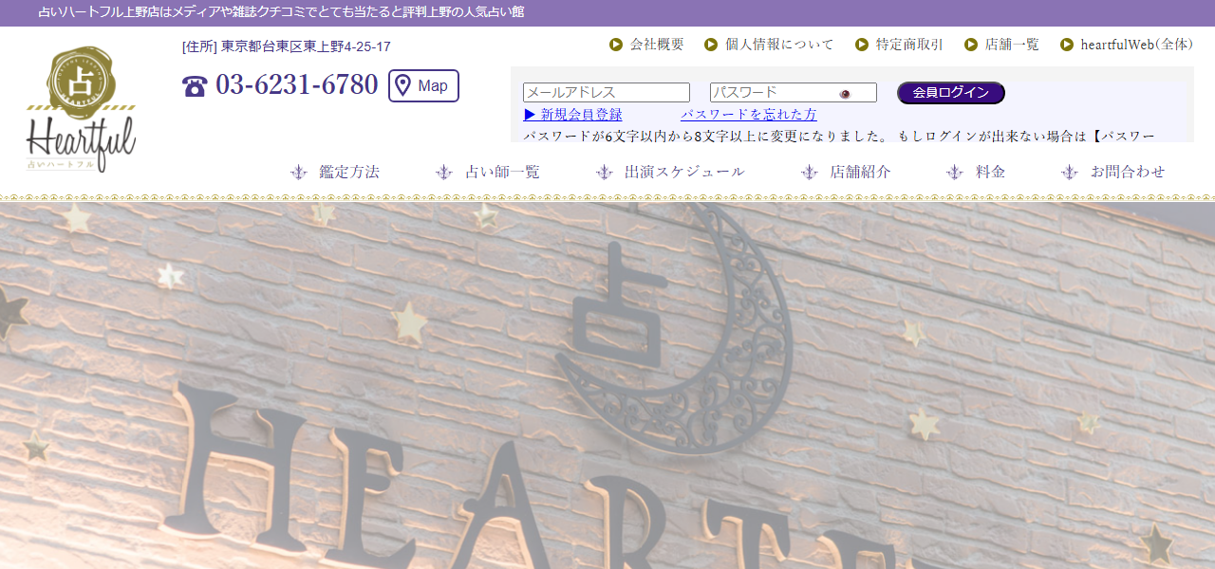Open the 料金 menu item
1215x569 pixels.
991,172
